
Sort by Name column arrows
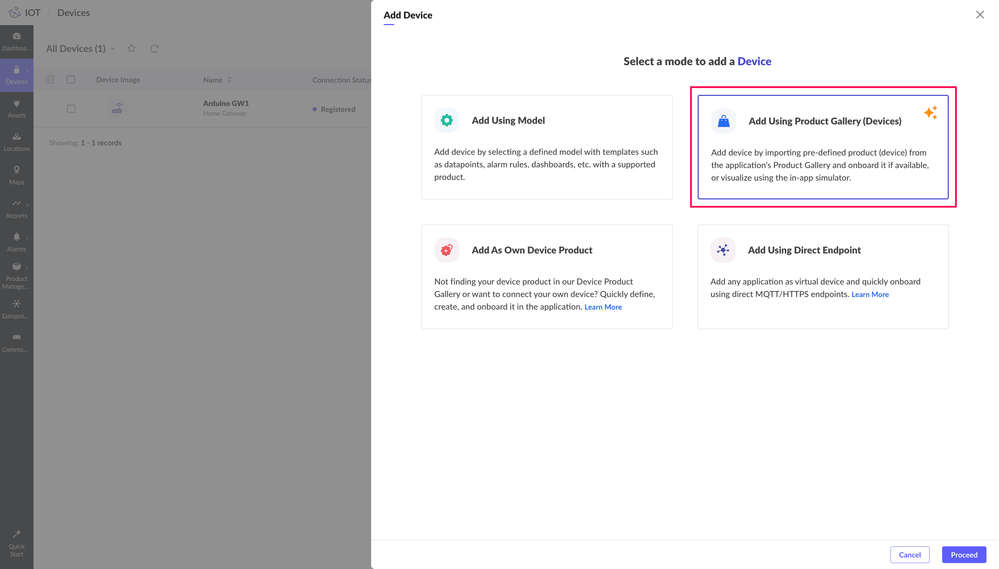230,79
